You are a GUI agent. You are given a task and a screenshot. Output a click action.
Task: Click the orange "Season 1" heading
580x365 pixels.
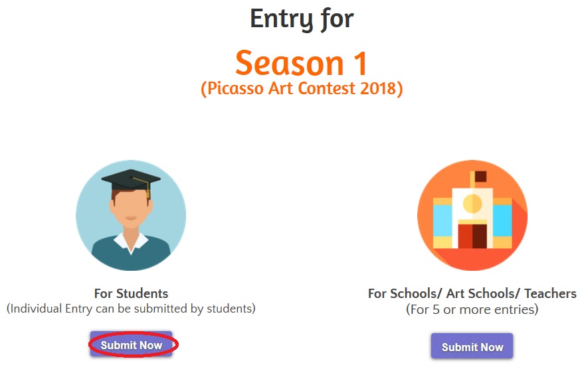pos(301,64)
